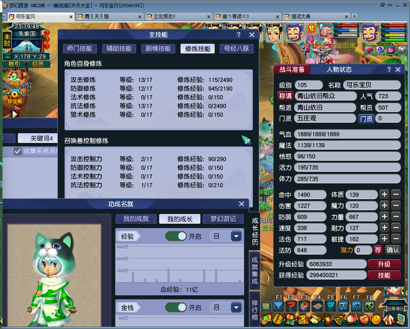This screenshot has width=410, height=329.
Task: Open the white robe wardrobe icon
Action: click(389, 319)
